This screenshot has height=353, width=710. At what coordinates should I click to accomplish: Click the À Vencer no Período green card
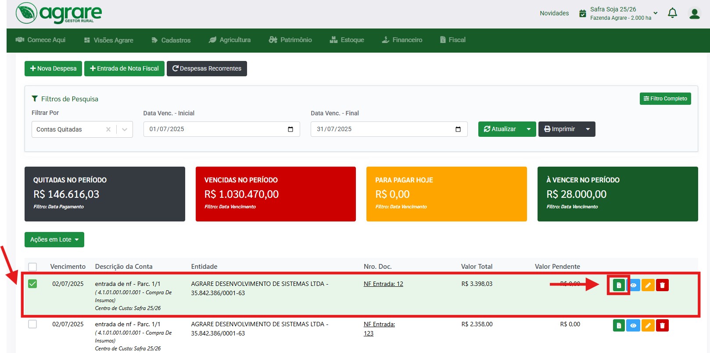pos(618,194)
